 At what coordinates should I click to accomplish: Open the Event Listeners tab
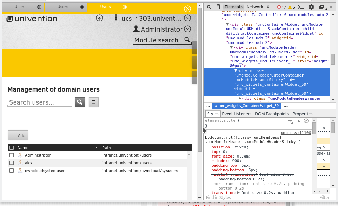(237, 114)
